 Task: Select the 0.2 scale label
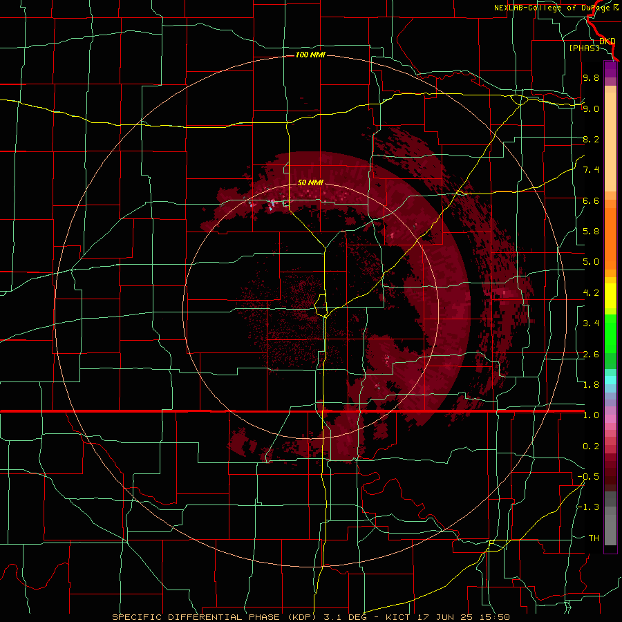tap(591, 446)
